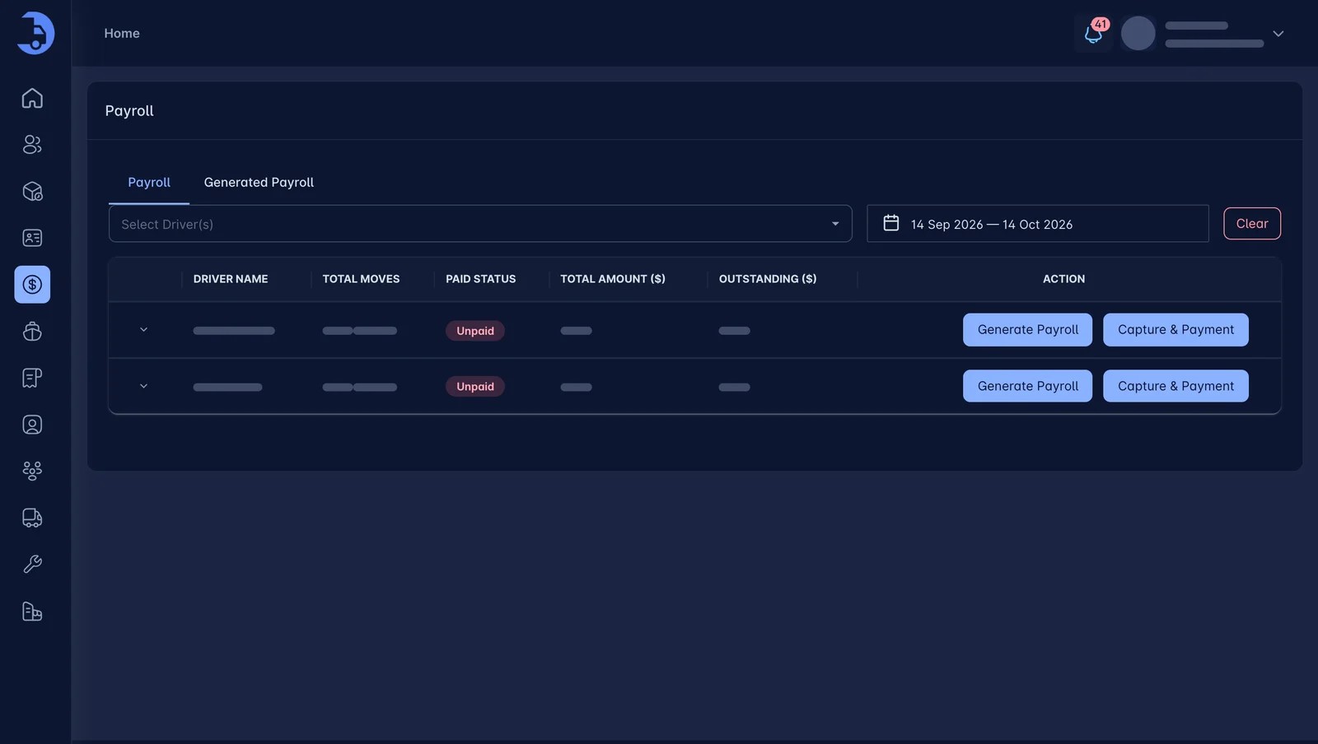Click the ACTION column header

(x=1063, y=279)
